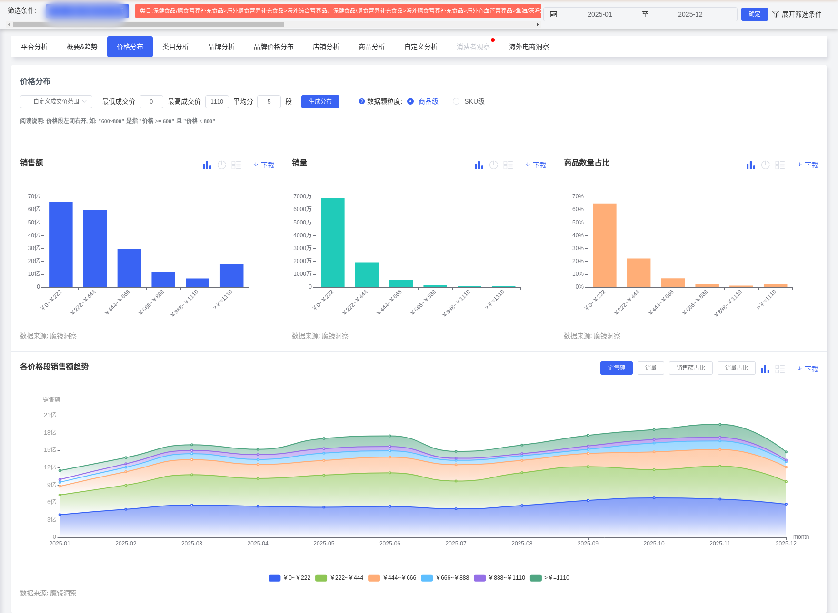Click the 生成分布 button
This screenshot has width=838, height=613.
pos(320,102)
